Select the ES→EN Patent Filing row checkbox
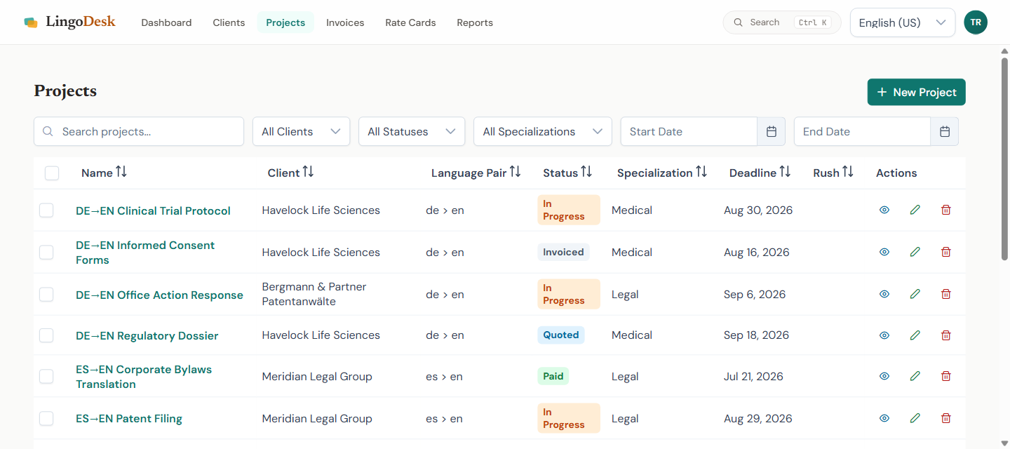1010x449 pixels. click(46, 418)
